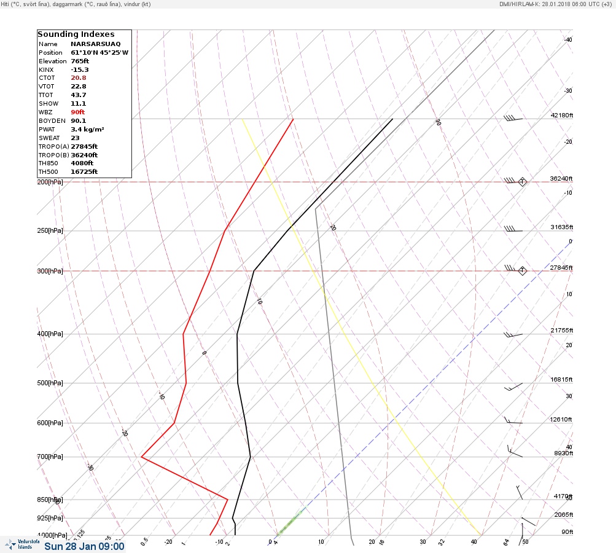The image size is (616, 553).
Task: Click the PWAT value 3.4 kg/m²
Action: tap(87, 129)
